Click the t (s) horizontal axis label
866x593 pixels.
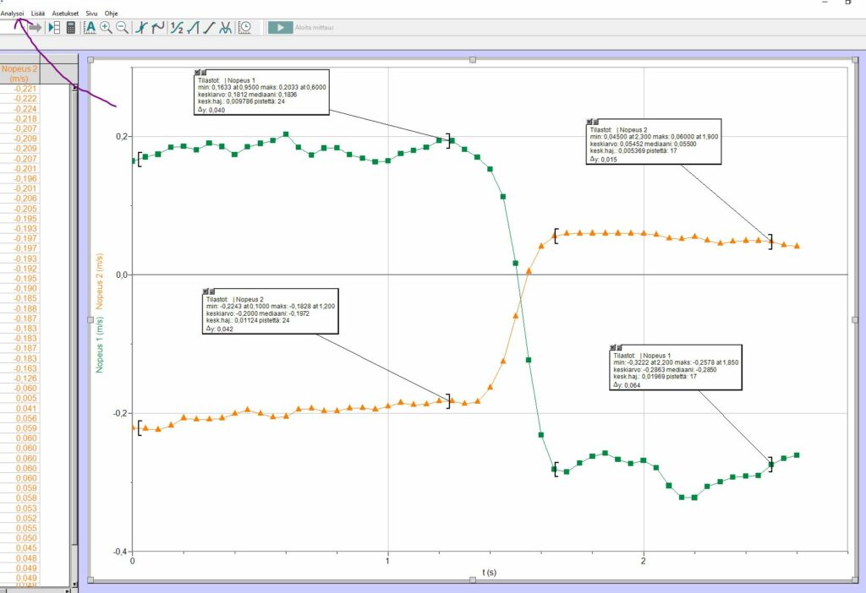489,572
